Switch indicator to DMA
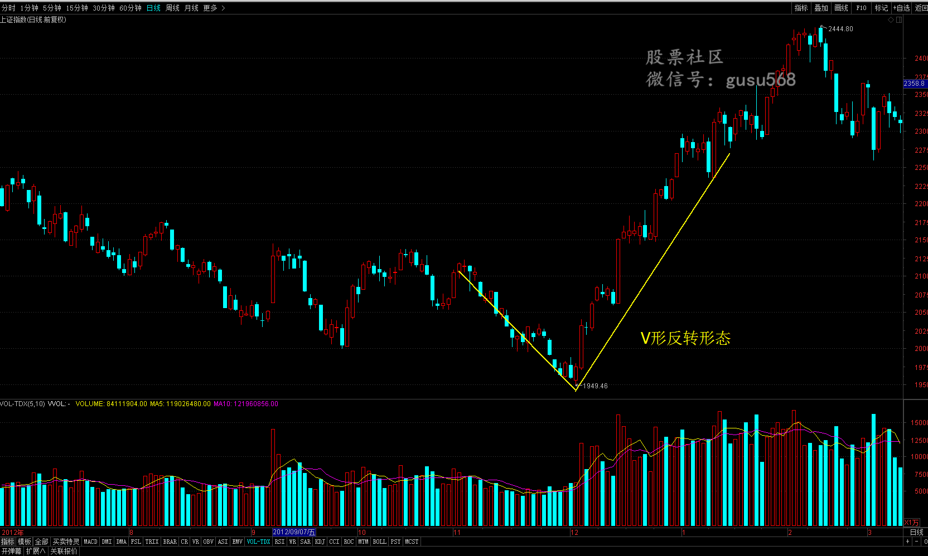The height and width of the screenshot is (556, 928). 122,542
